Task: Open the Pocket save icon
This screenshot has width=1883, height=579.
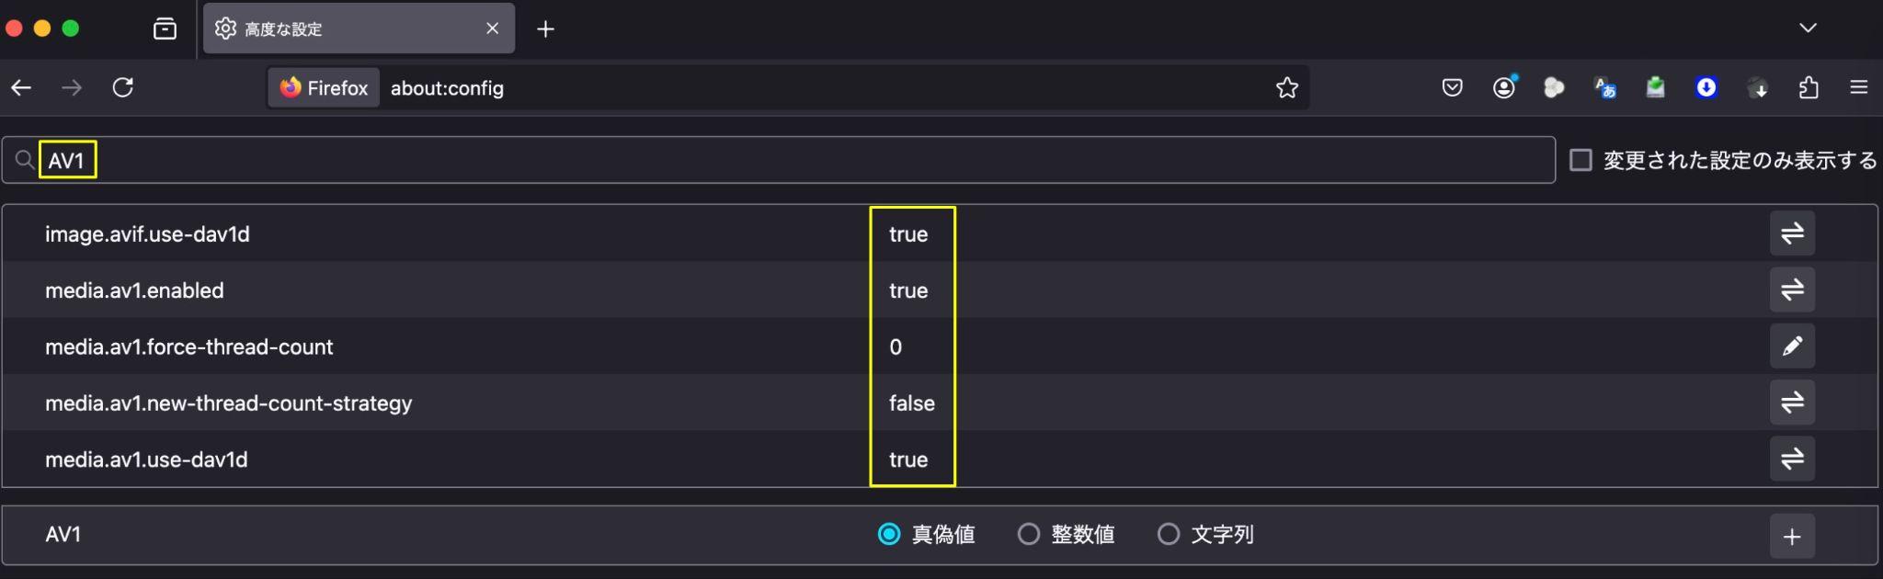Action: tap(1452, 87)
